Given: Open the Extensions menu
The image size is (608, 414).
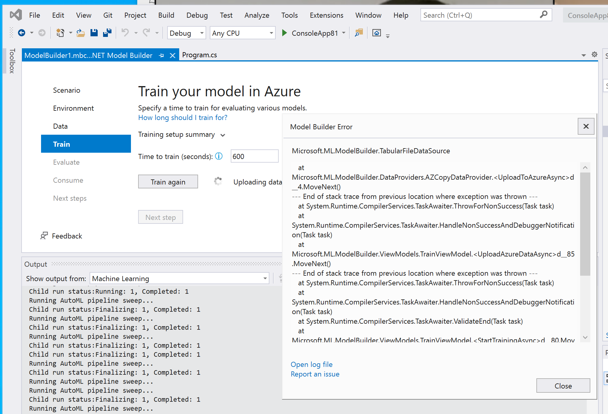Looking at the screenshot, I should point(326,15).
